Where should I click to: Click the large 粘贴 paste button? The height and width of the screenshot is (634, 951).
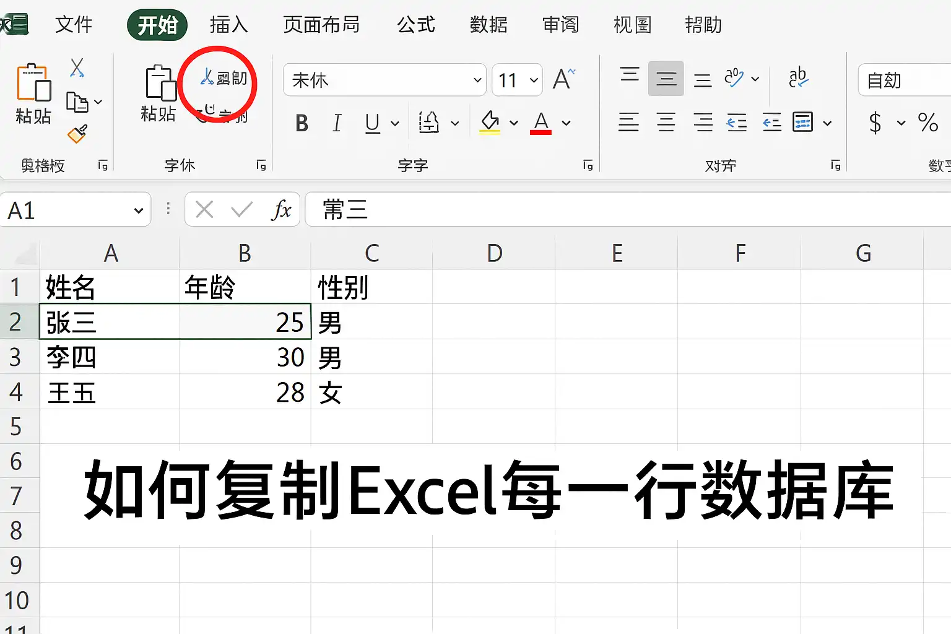click(33, 93)
